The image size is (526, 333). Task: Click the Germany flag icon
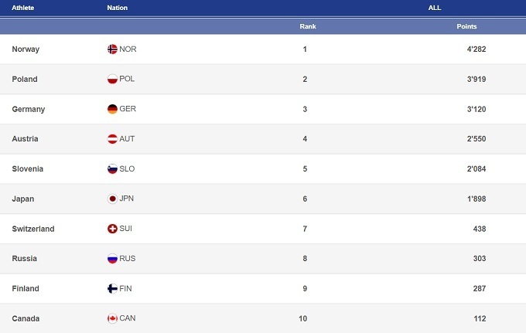[112, 109]
